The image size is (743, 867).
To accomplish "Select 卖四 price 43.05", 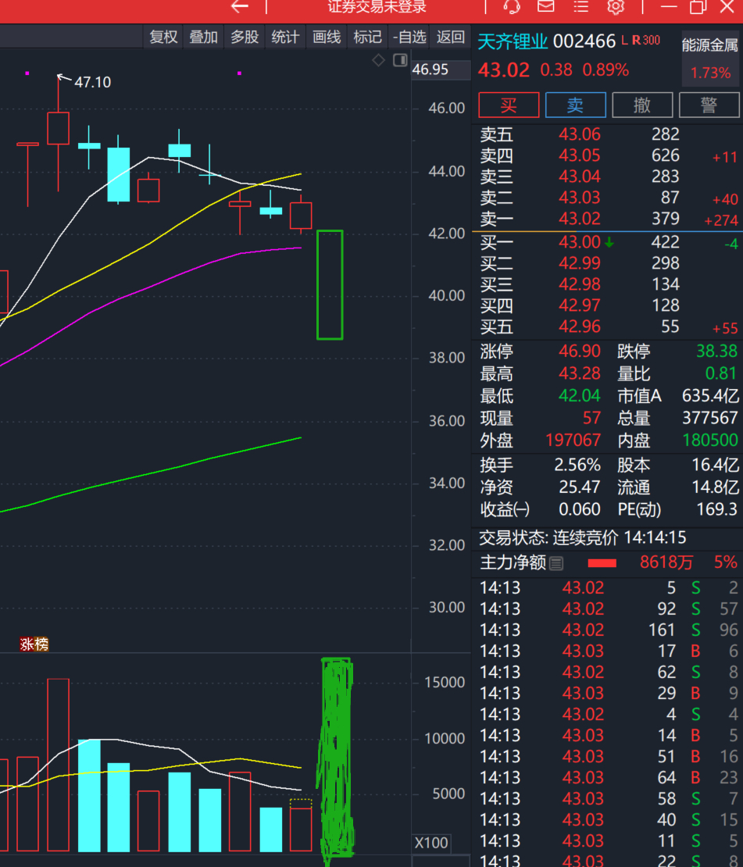I will pyautogui.click(x=579, y=155).
